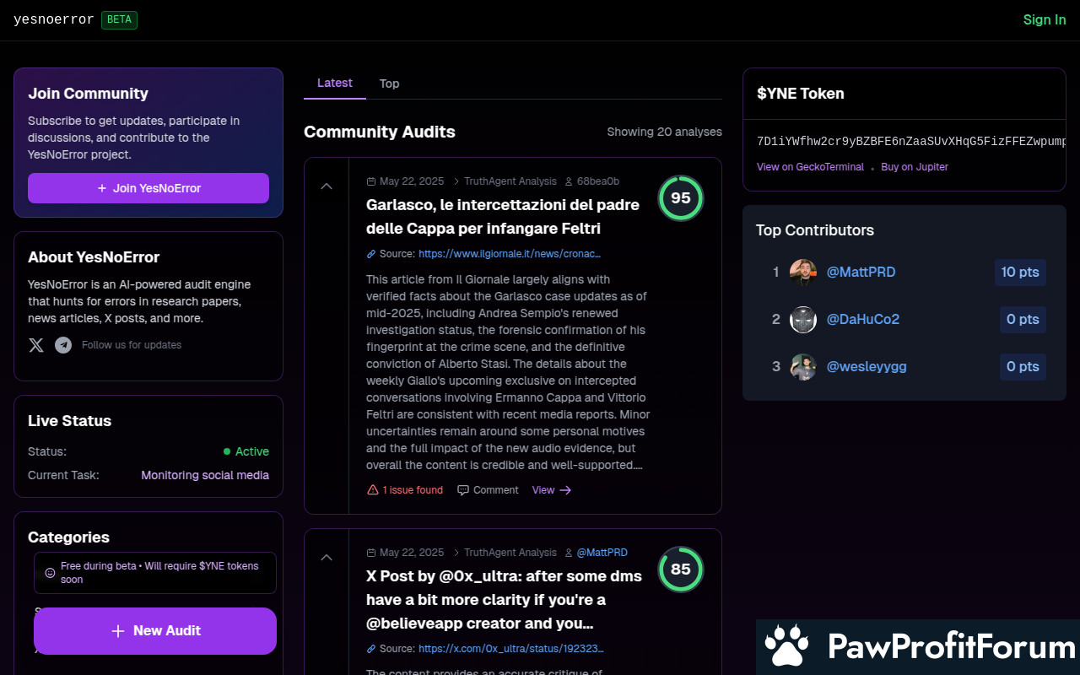Click the Telegram follow icon
Viewport: 1080px width, 675px height.
(63, 345)
